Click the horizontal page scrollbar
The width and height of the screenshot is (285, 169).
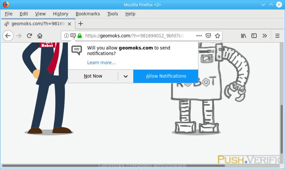113,165
